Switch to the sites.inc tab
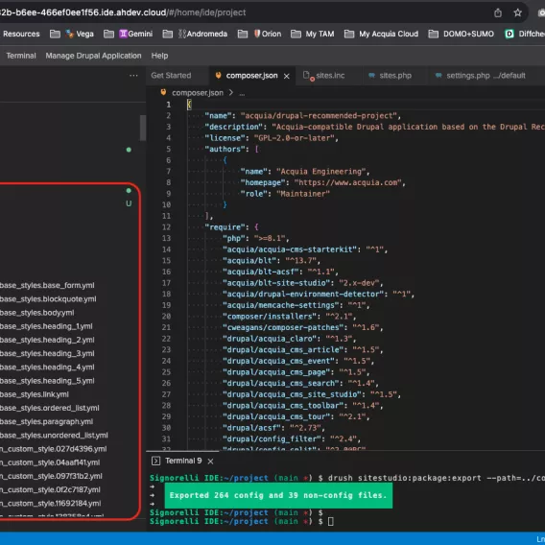545x545 pixels. pyautogui.click(x=330, y=76)
